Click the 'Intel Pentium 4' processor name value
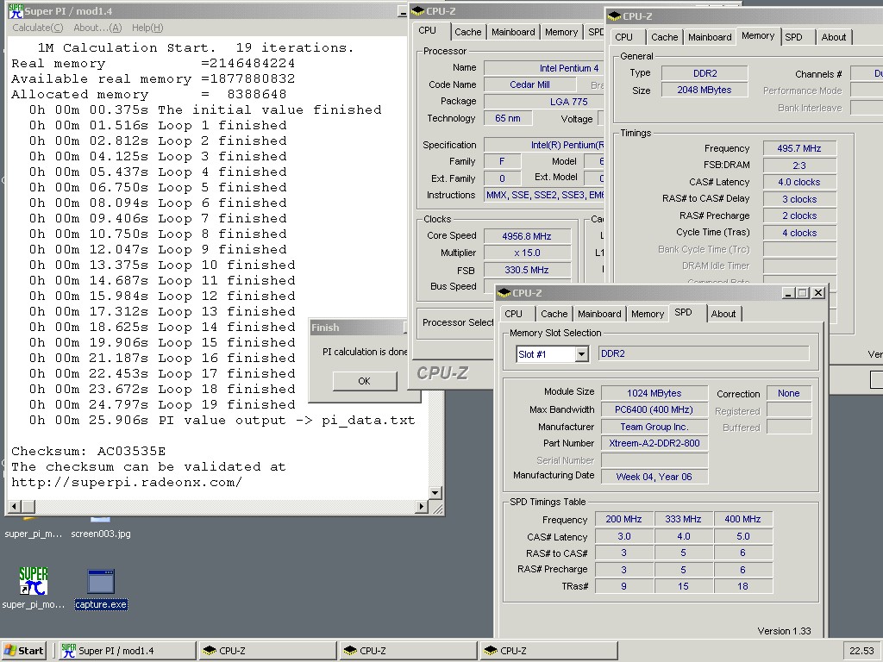The height and width of the screenshot is (662, 883). coord(544,68)
